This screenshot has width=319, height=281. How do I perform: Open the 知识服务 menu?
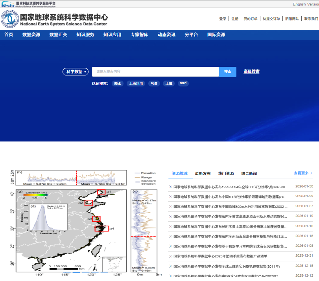[85, 34]
